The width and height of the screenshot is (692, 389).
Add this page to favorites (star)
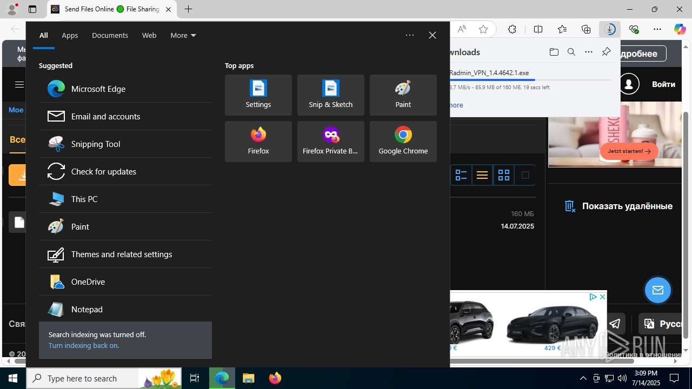click(x=483, y=29)
